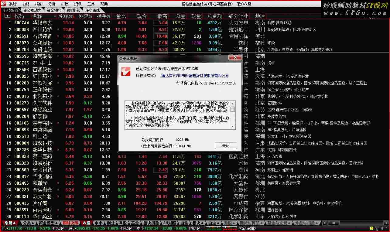Image resolution: width=390 pixels, height=232 pixels.
Task: Switch to the 资金博弈 tab
Action: [x=54, y=10]
